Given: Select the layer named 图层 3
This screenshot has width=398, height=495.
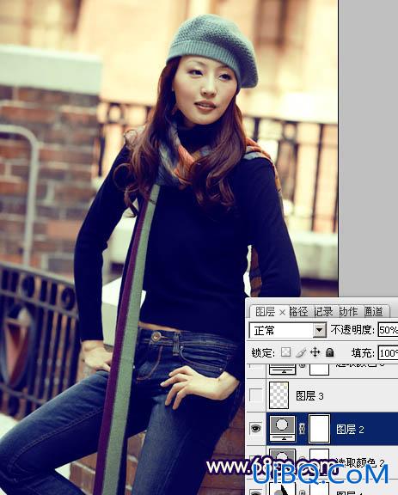Looking at the screenshot, I should click(x=309, y=396).
